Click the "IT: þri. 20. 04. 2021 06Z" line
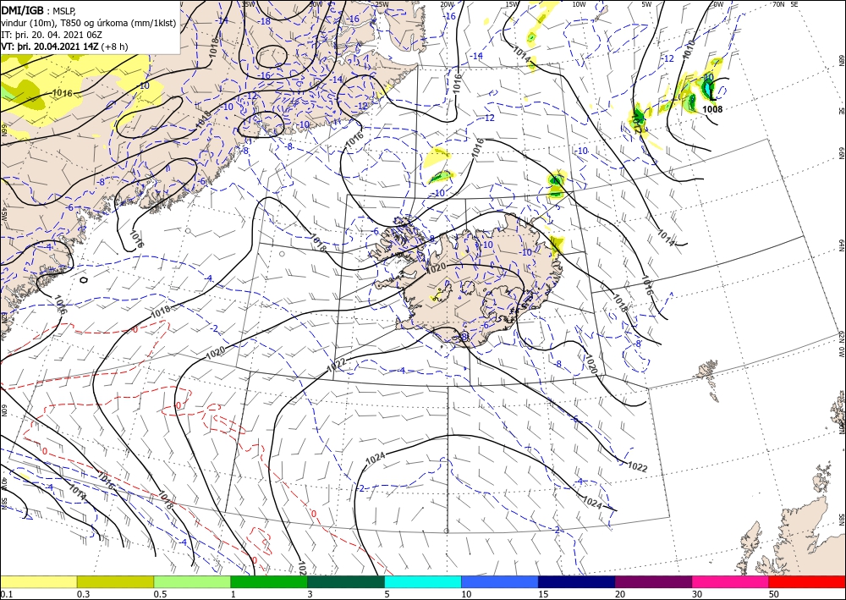 [x=52, y=35]
